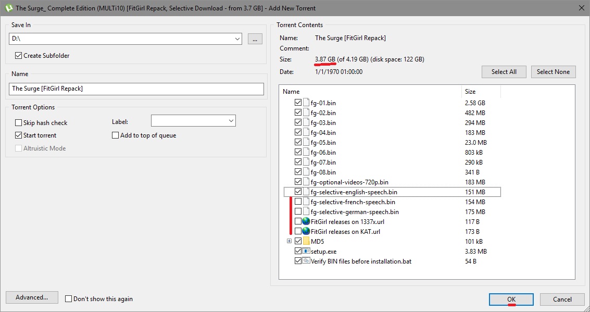Sort files by the Name column header
590x312 pixels.
[x=370, y=92]
